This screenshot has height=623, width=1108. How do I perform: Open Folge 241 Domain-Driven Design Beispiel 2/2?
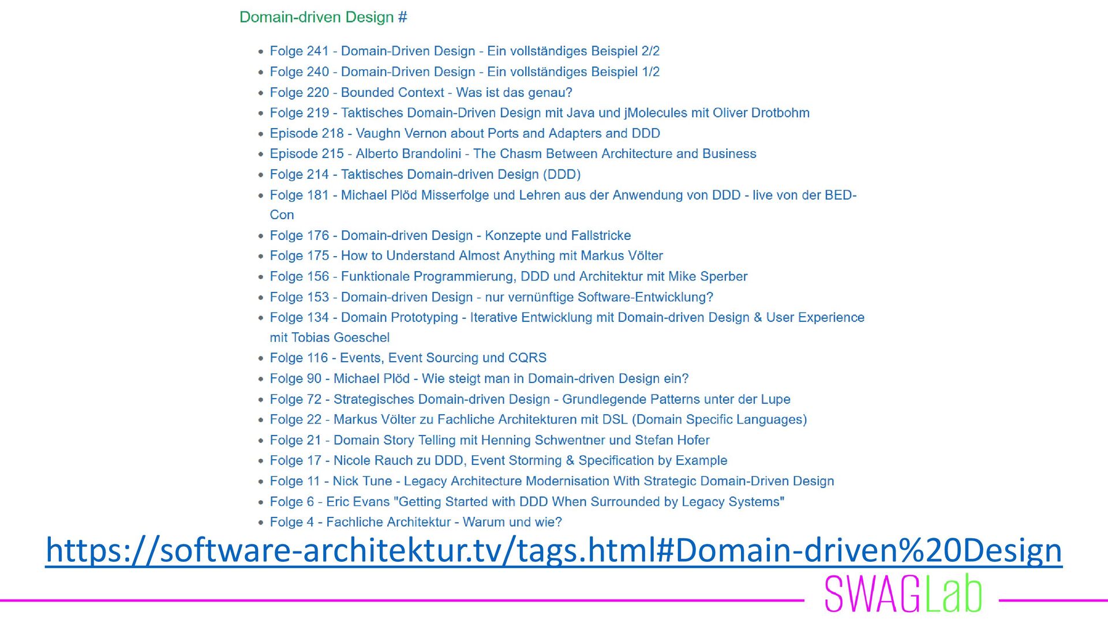click(465, 51)
